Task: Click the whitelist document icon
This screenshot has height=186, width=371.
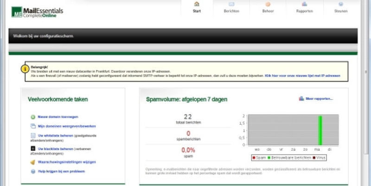Action: point(33,136)
